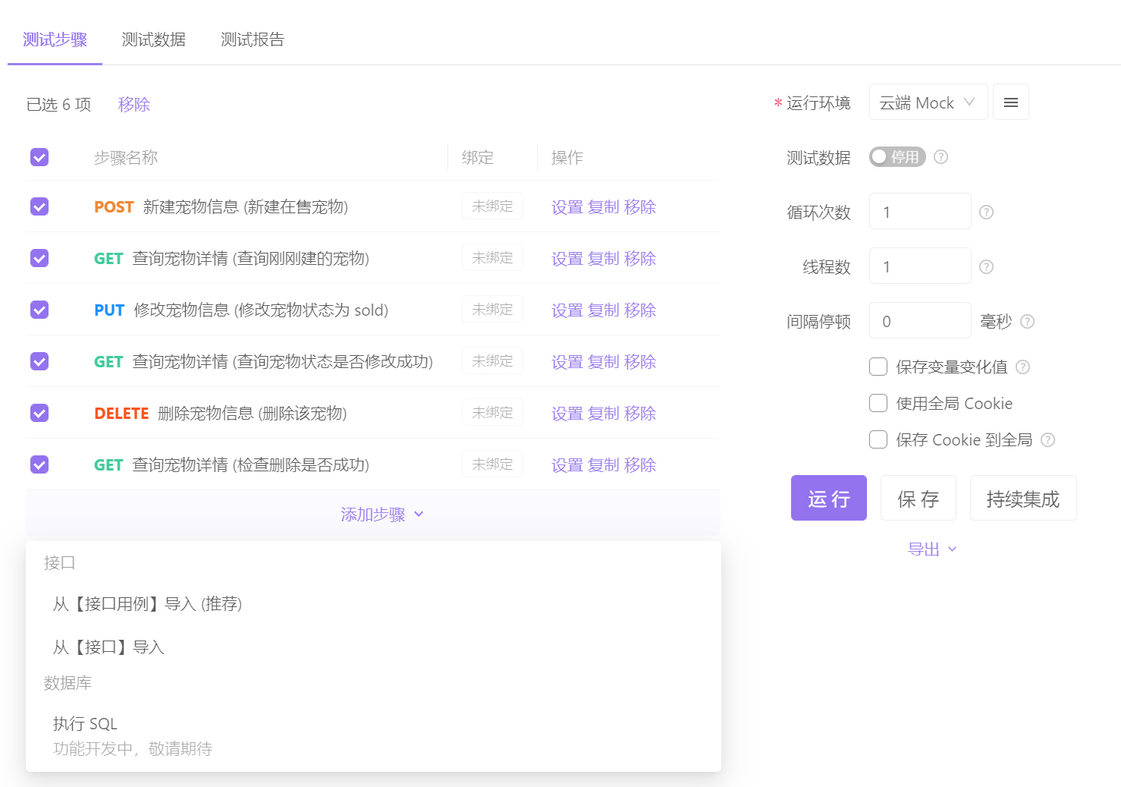Click 复制 for the POST 新建宠物信息 step
Viewport: 1121px width, 787px height.
pyautogui.click(x=604, y=207)
